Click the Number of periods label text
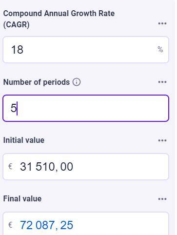 point(37,82)
